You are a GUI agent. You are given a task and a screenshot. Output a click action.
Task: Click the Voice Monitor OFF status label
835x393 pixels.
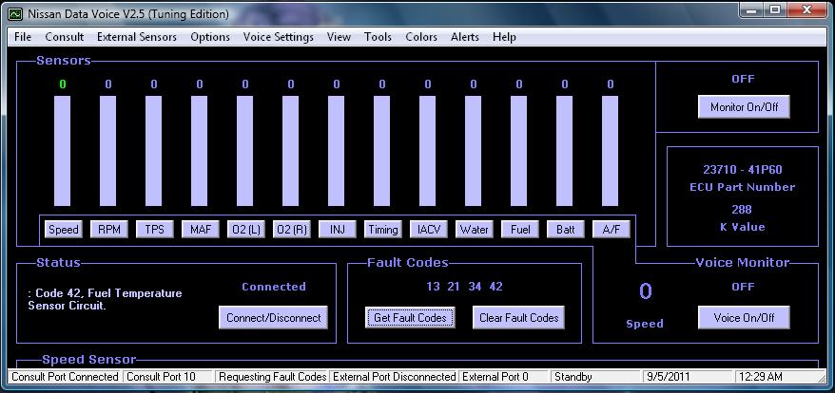[x=743, y=287]
